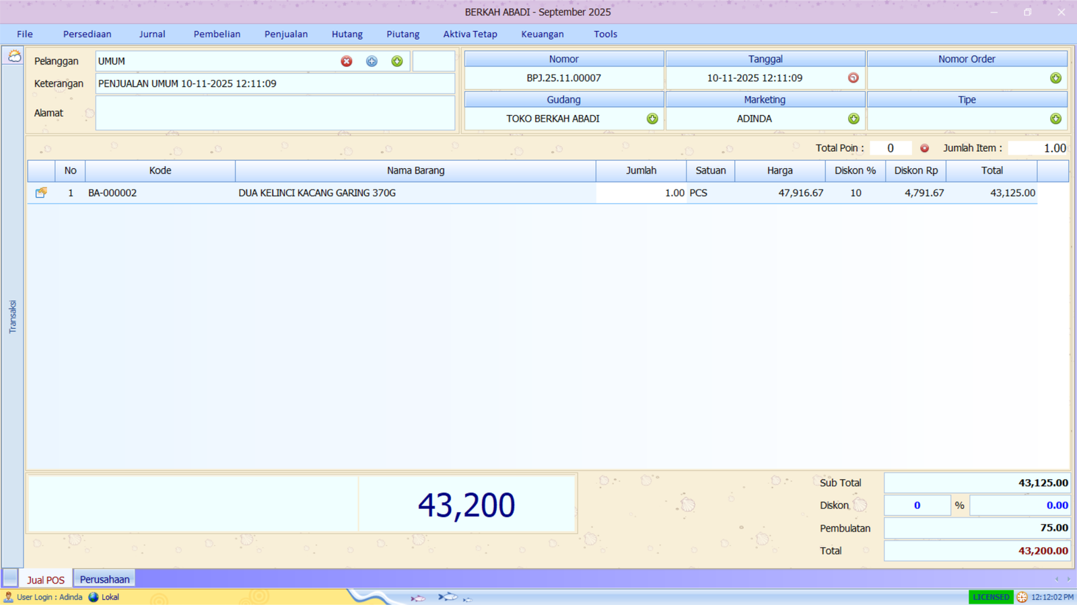Image resolution: width=1077 pixels, height=605 pixels.
Task: Click the edit icon on row 1
Action: pos(41,193)
